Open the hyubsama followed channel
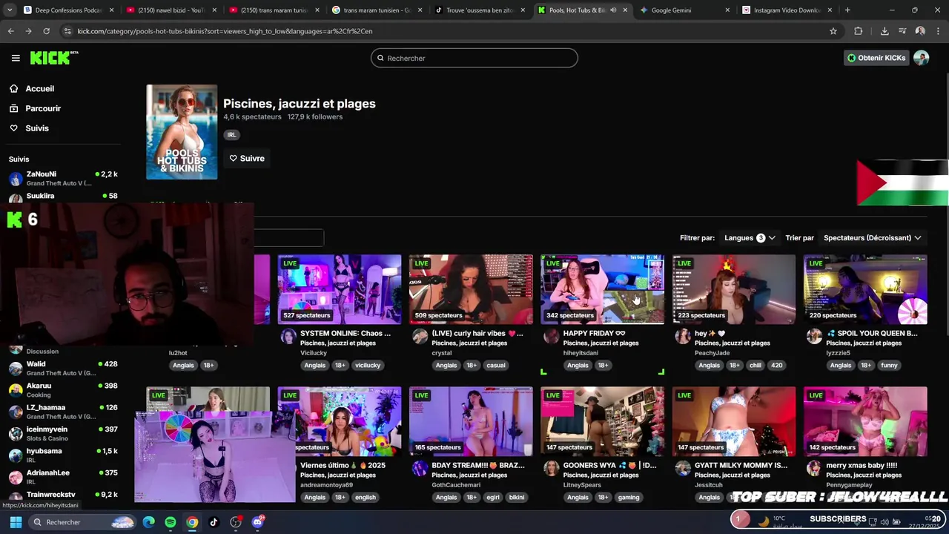The width and height of the screenshot is (949, 534). coord(63,455)
